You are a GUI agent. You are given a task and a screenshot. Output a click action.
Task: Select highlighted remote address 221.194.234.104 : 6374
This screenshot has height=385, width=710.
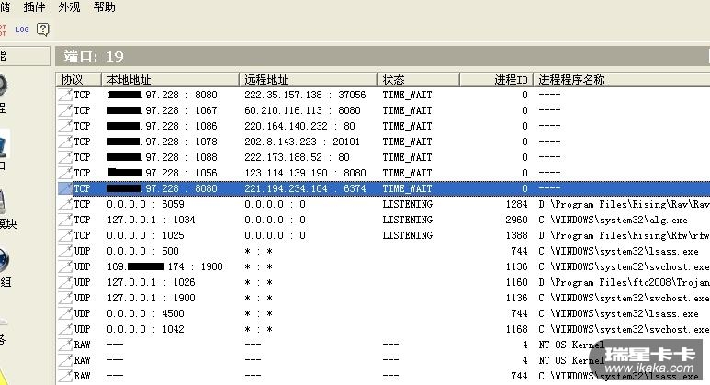pos(305,188)
